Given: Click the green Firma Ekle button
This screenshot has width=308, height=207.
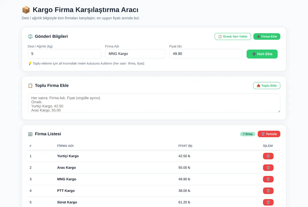Looking at the screenshot, I should [x=267, y=36].
